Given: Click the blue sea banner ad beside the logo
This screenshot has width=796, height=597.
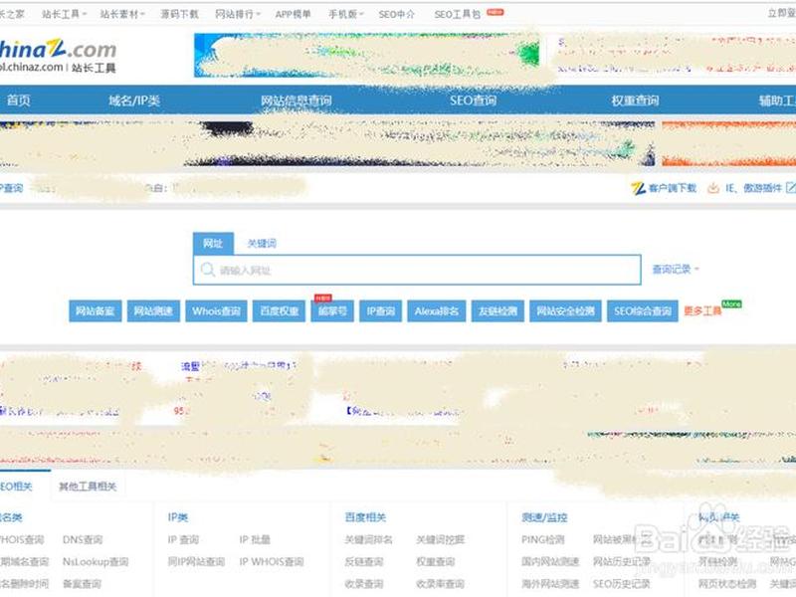Looking at the screenshot, I should click(x=366, y=56).
